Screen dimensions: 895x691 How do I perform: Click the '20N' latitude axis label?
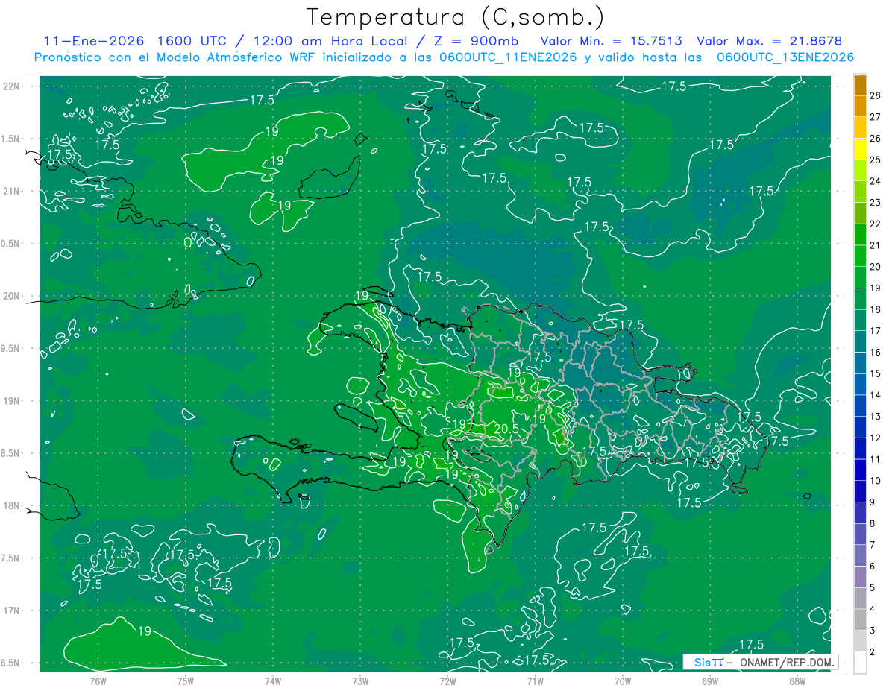pos(13,296)
